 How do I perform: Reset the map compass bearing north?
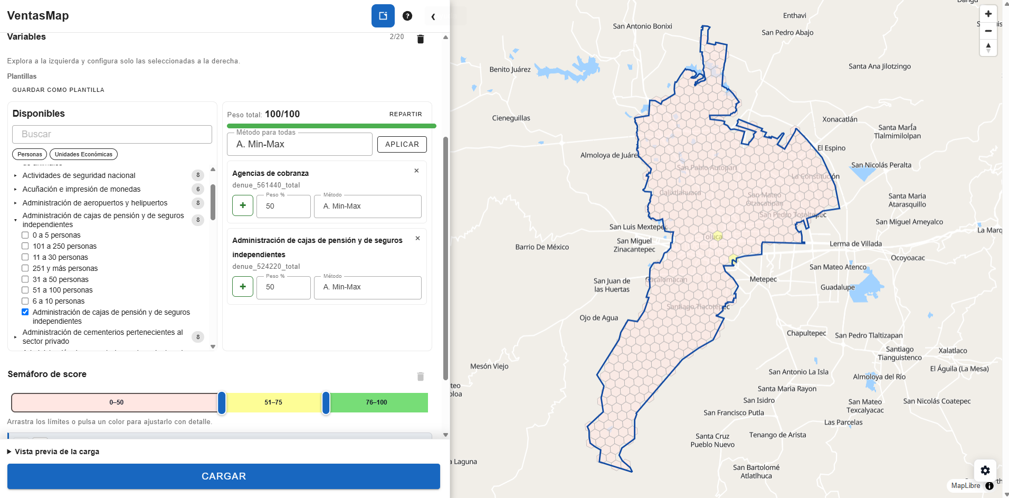click(988, 48)
